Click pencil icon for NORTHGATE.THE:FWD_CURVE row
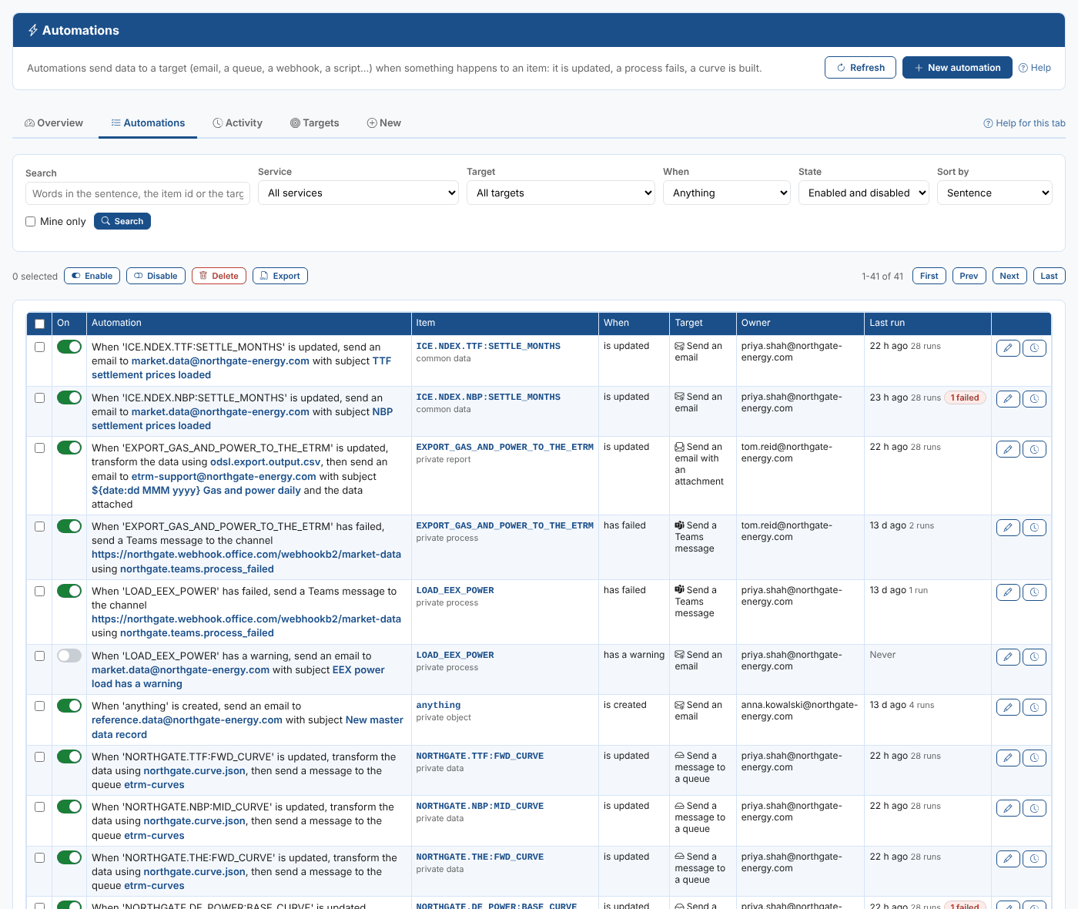This screenshot has height=909, width=1078. pyautogui.click(x=1008, y=859)
